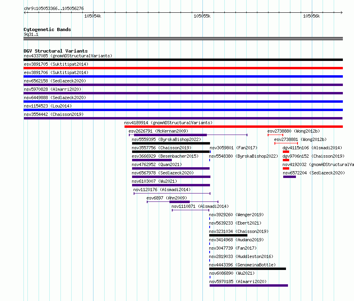Open the nsv3554442 (Chaisson2019) entry

click(x=54, y=114)
